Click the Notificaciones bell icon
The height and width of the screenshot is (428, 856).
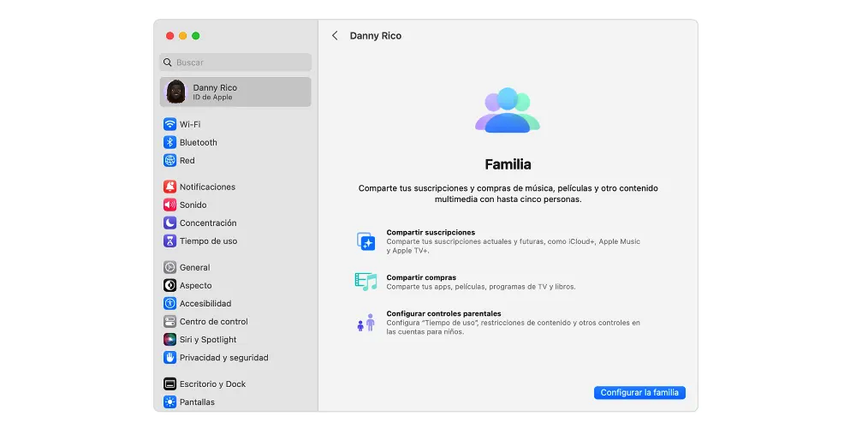[x=169, y=187]
